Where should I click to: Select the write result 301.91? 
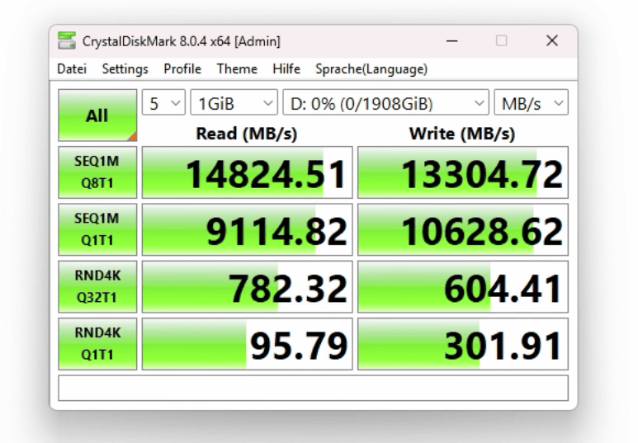click(463, 344)
